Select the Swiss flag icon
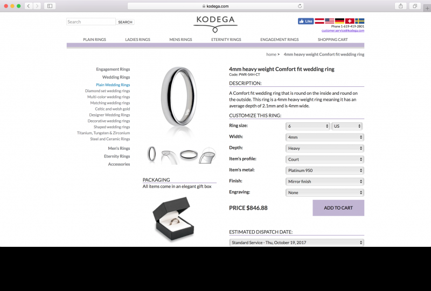The image size is (431, 291). point(349,21)
